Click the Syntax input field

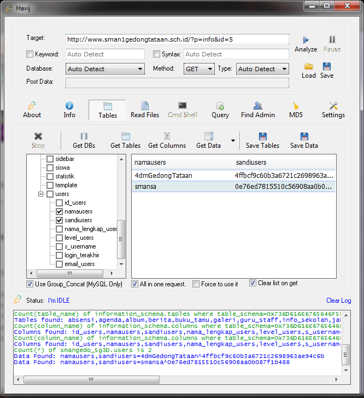(236, 54)
